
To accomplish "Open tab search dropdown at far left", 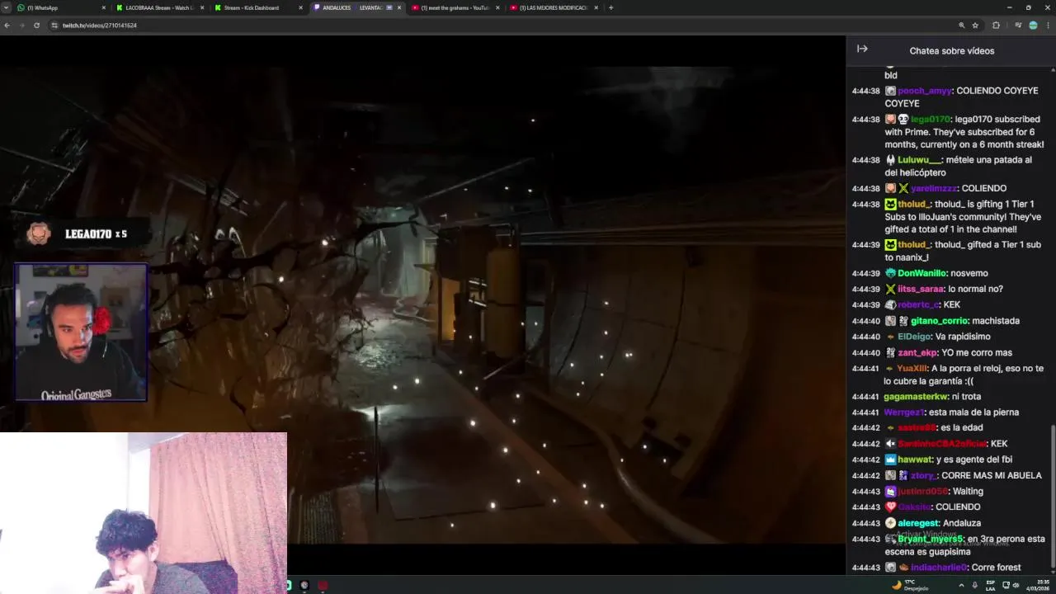I will tap(7, 7).
